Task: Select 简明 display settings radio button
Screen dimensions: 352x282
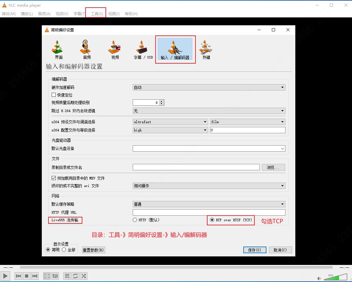Action: pos(48,250)
